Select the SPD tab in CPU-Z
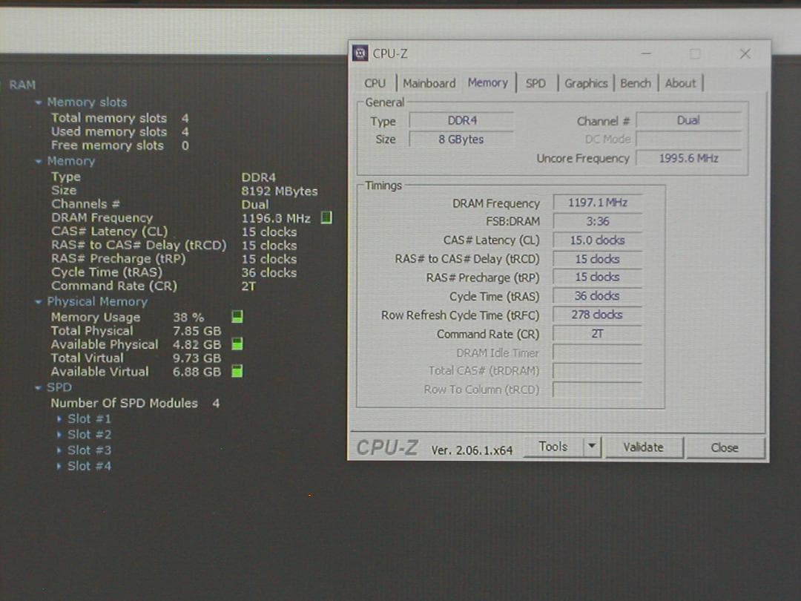The height and width of the screenshot is (601, 801). coord(535,83)
